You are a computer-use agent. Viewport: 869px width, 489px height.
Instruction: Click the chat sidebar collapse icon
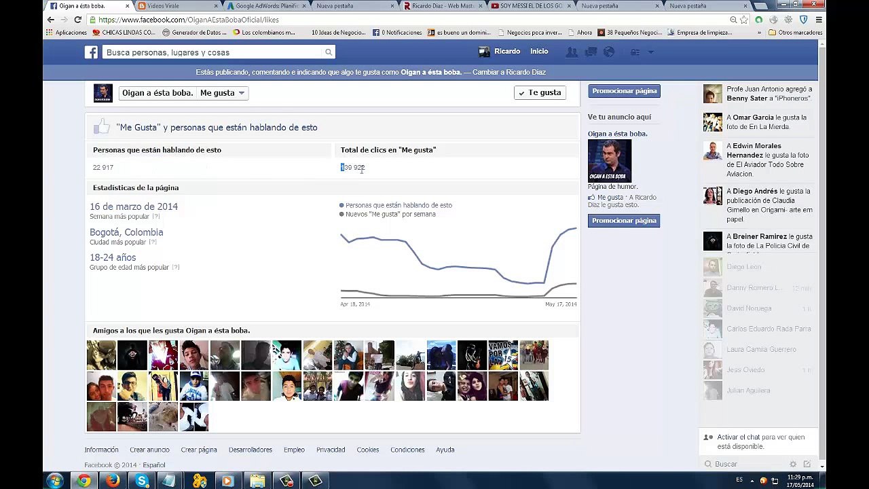pyautogui.click(x=807, y=465)
